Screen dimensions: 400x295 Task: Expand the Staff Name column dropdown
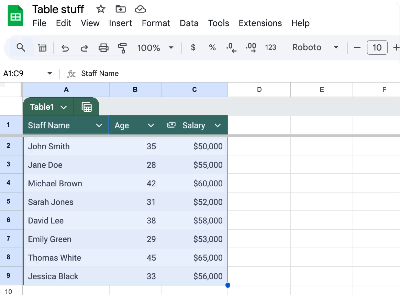(x=99, y=125)
